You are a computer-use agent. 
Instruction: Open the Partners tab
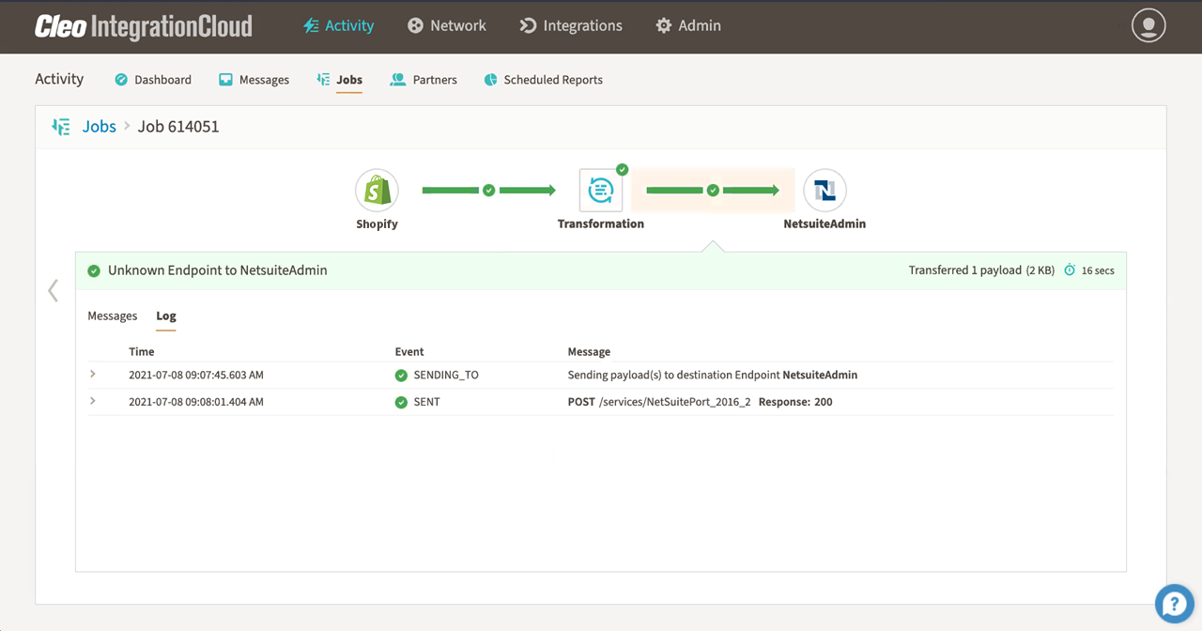point(424,80)
